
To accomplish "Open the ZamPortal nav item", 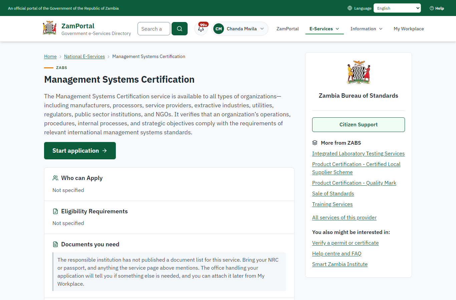I will (287, 29).
